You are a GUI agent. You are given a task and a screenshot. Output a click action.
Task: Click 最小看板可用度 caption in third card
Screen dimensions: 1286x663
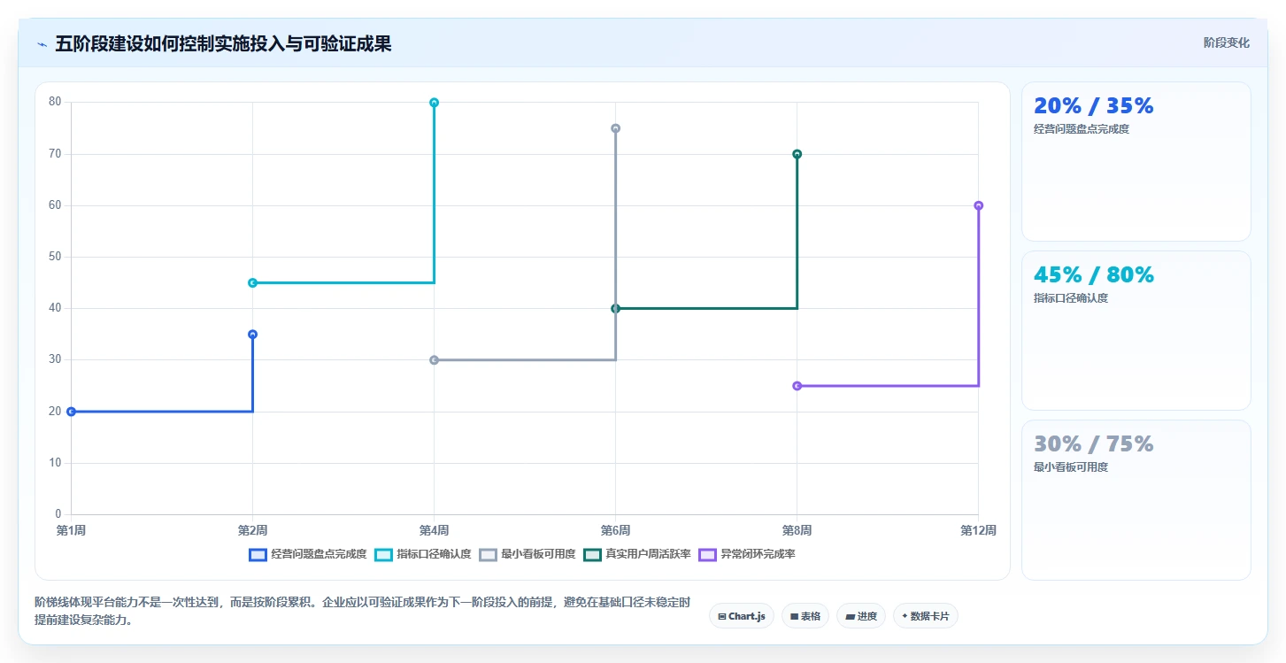click(1071, 467)
